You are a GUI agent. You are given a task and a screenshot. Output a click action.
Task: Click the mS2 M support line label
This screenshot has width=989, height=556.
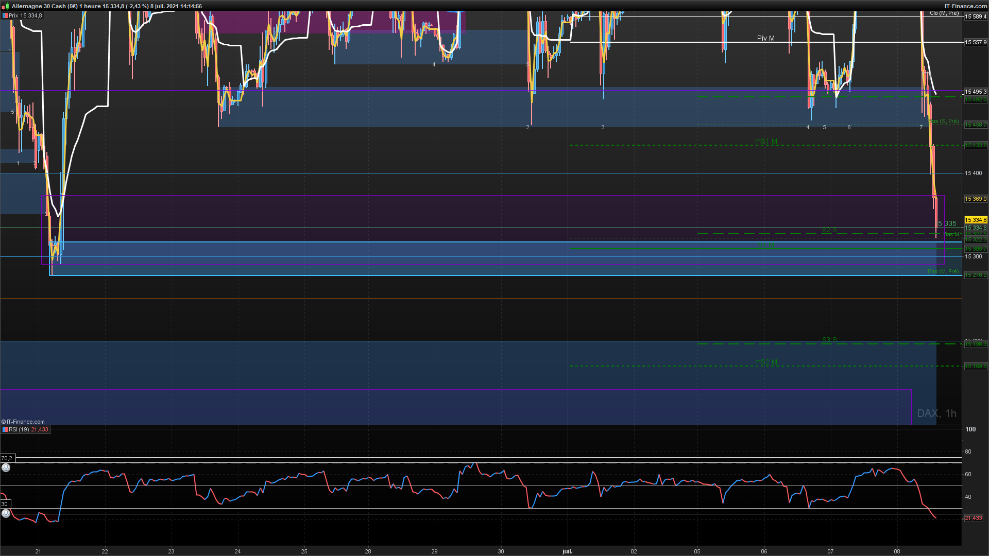tap(766, 362)
